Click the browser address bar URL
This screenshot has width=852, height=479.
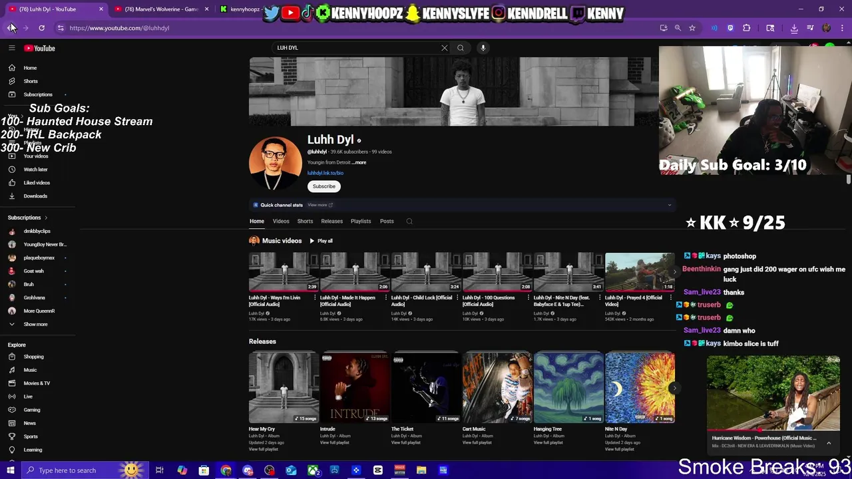[x=119, y=28]
